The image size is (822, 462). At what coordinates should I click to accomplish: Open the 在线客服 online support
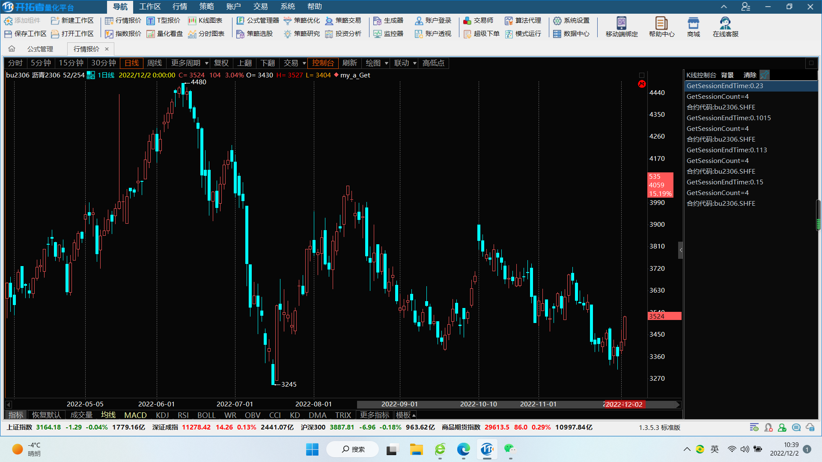coord(725,27)
